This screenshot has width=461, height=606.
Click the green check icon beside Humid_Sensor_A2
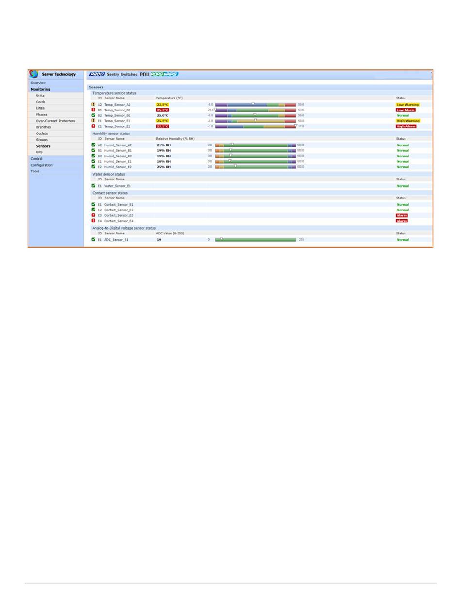[93, 145]
